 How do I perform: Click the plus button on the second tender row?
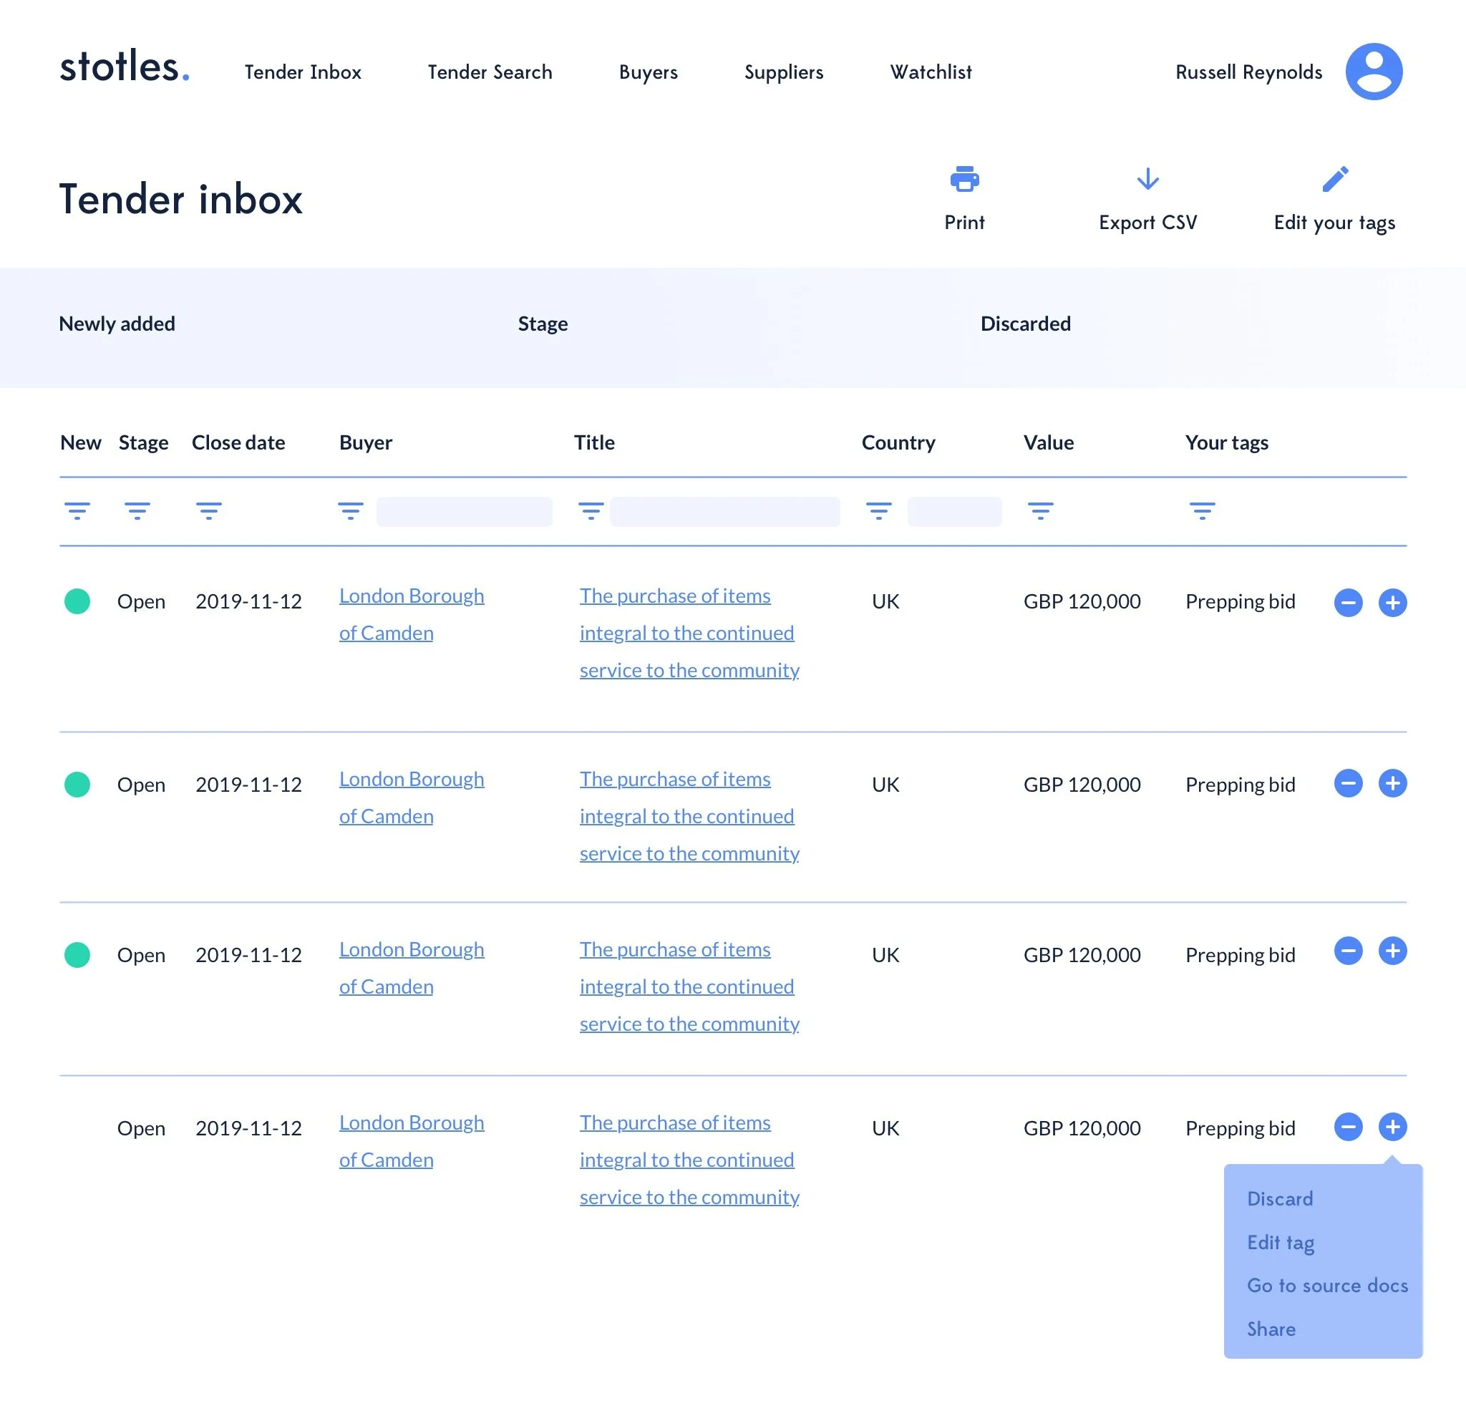pos(1392,783)
